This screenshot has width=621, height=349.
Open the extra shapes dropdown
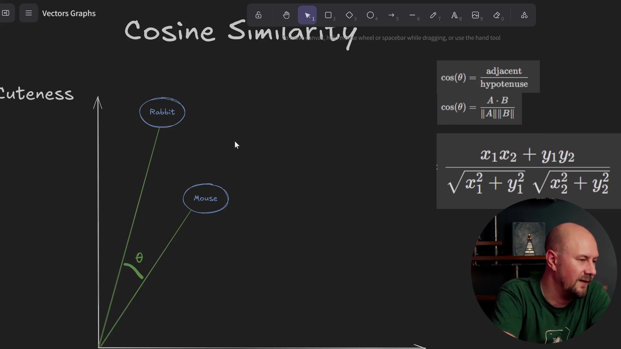point(524,15)
